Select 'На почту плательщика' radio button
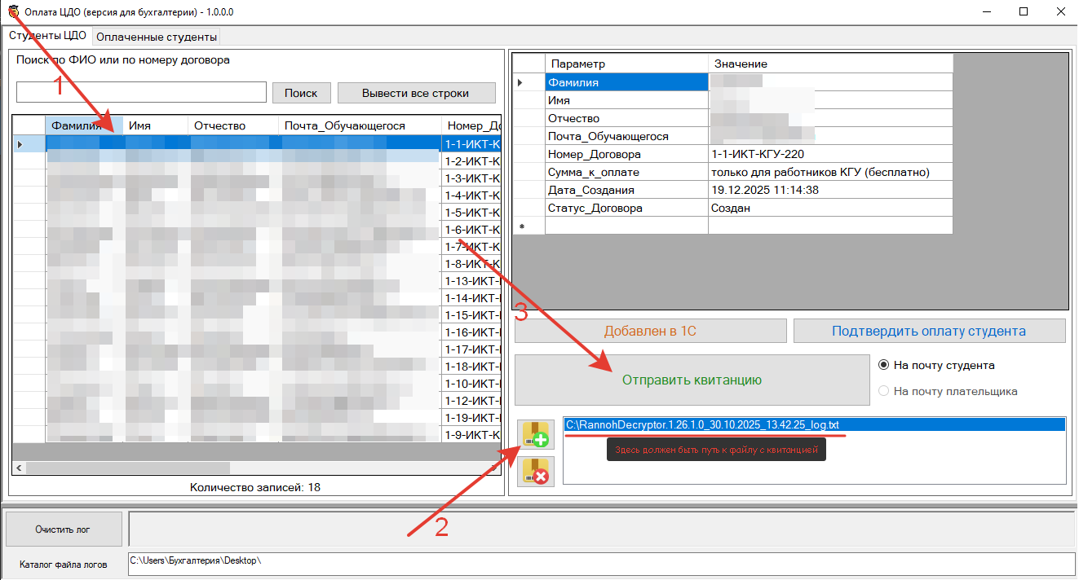1079x580 pixels. 883,391
